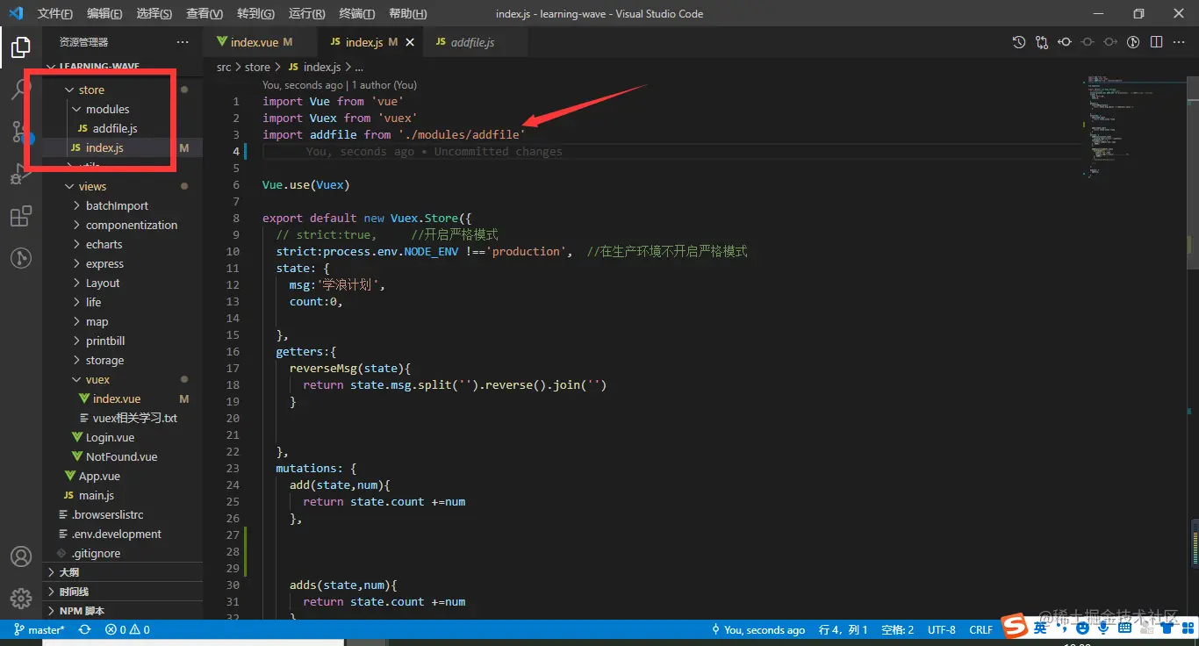Open NotFound.vue in the explorer

(x=121, y=456)
